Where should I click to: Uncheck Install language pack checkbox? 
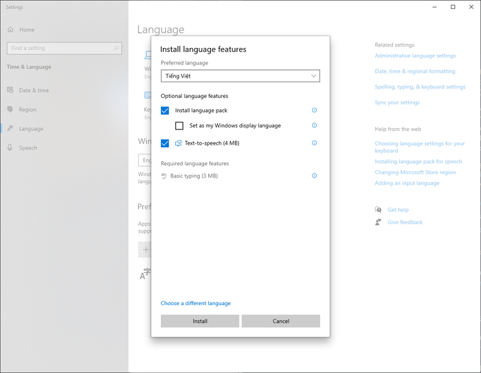click(165, 110)
